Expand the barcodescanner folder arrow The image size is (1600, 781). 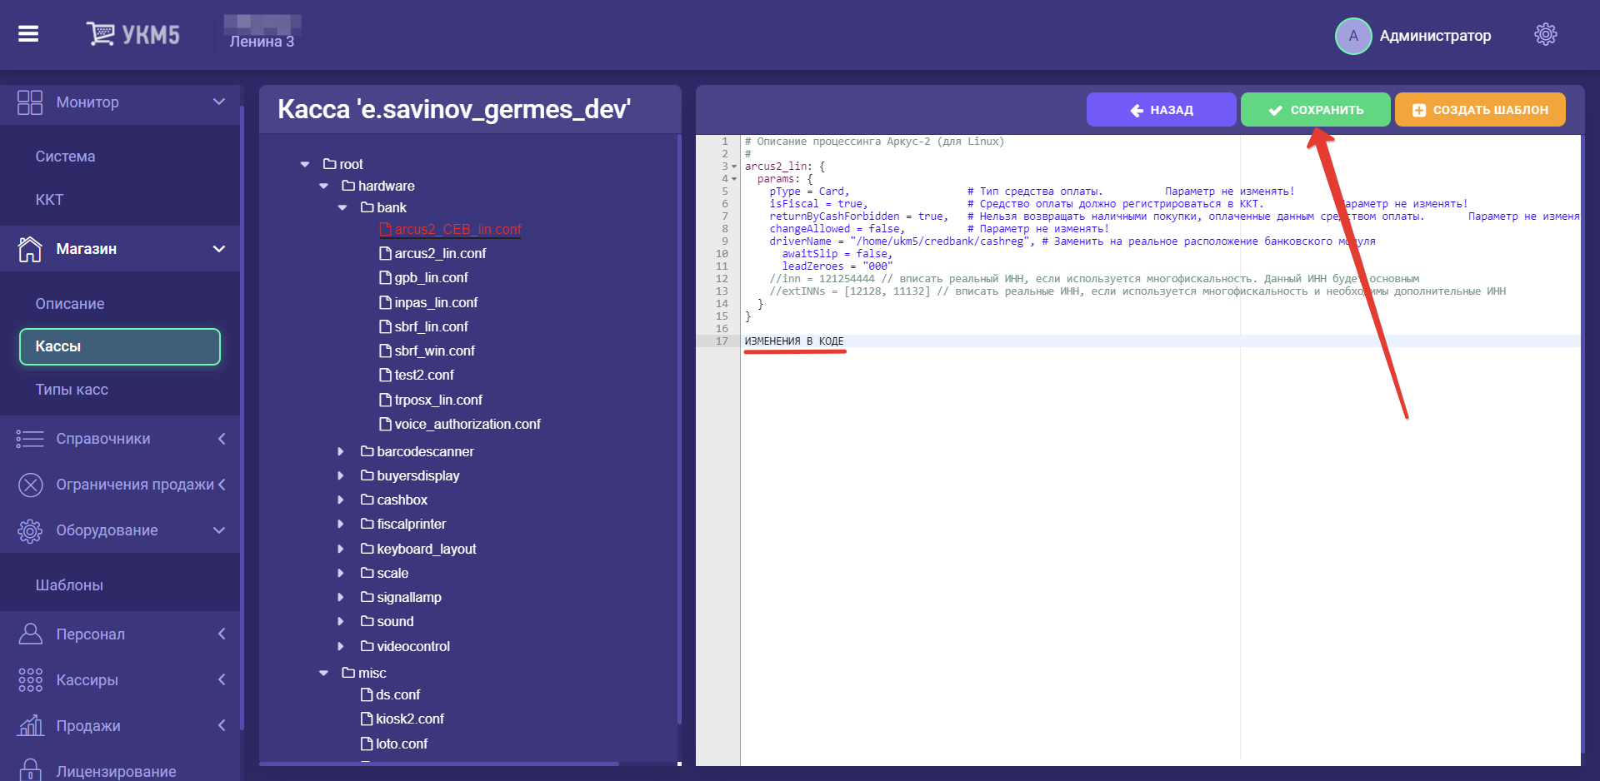click(340, 451)
